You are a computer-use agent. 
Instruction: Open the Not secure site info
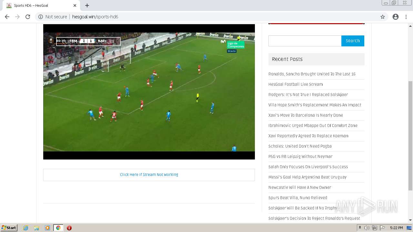(53, 17)
